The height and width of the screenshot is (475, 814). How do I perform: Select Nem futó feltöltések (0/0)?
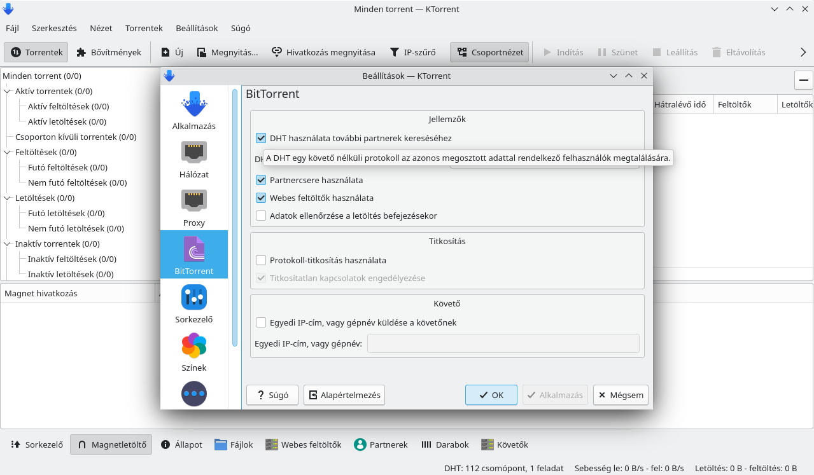[x=78, y=182]
